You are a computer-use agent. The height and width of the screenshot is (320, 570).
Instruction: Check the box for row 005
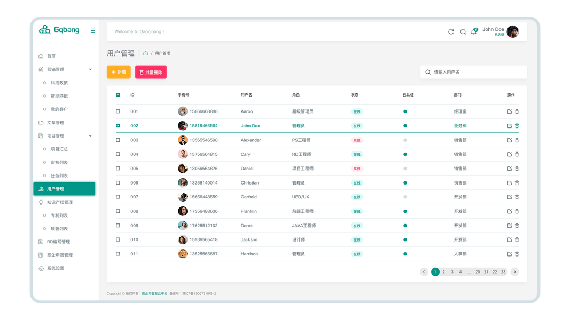tap(118, 169)
